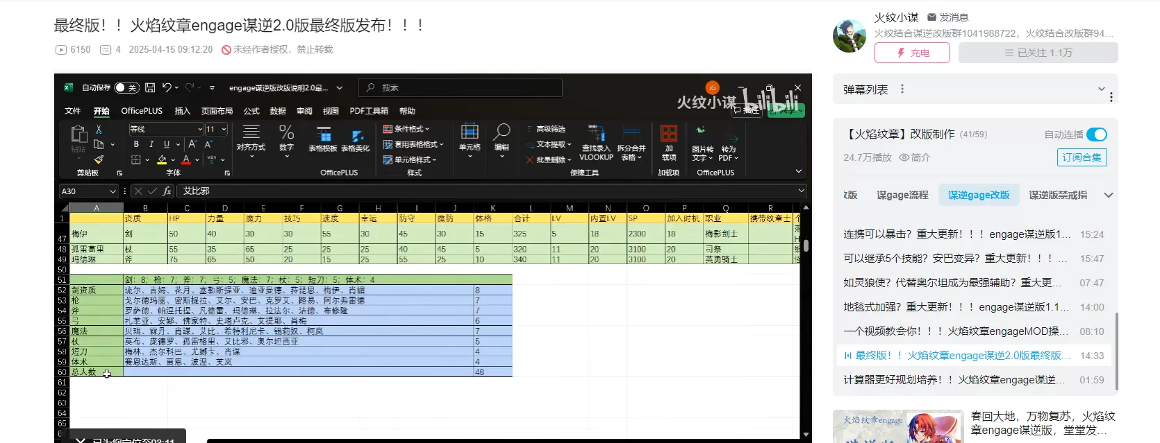The height and width of the screenshot is (443, 1160).
Task: Open the 条件格式 conditional formatting menu
Action: (407, 129)
